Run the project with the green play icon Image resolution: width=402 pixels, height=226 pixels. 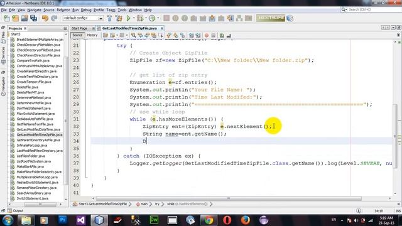128,18
